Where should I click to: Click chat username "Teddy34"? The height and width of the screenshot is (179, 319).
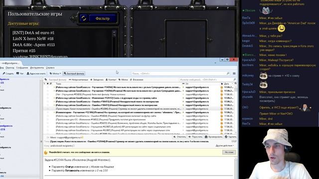point(247,84)
